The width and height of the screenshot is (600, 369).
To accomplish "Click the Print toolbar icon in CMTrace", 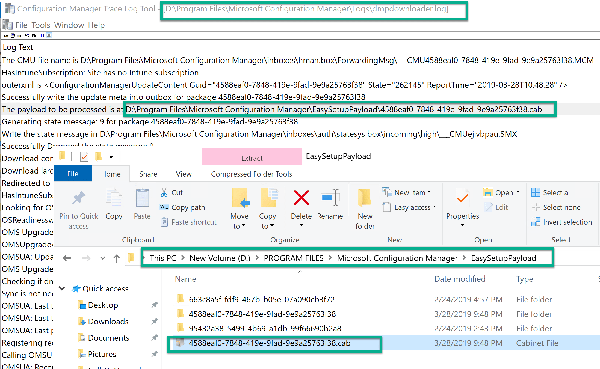I will tap(19, 35).
